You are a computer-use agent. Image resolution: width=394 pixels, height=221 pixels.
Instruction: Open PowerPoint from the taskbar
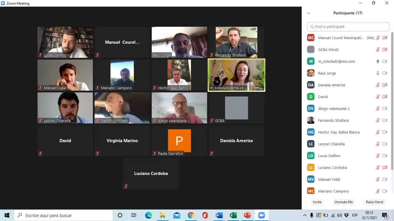pos(247,215)
